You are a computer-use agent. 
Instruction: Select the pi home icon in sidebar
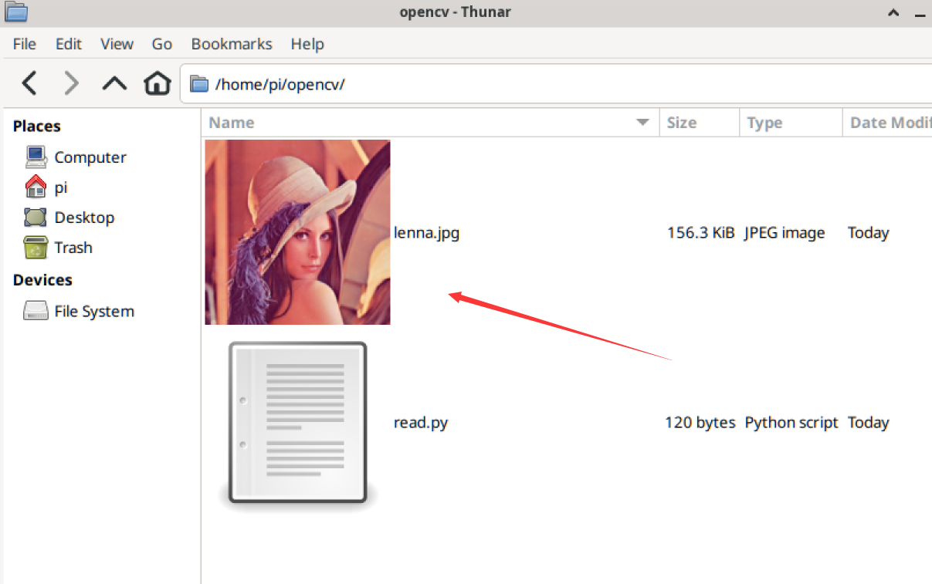(x=36, y=187)
